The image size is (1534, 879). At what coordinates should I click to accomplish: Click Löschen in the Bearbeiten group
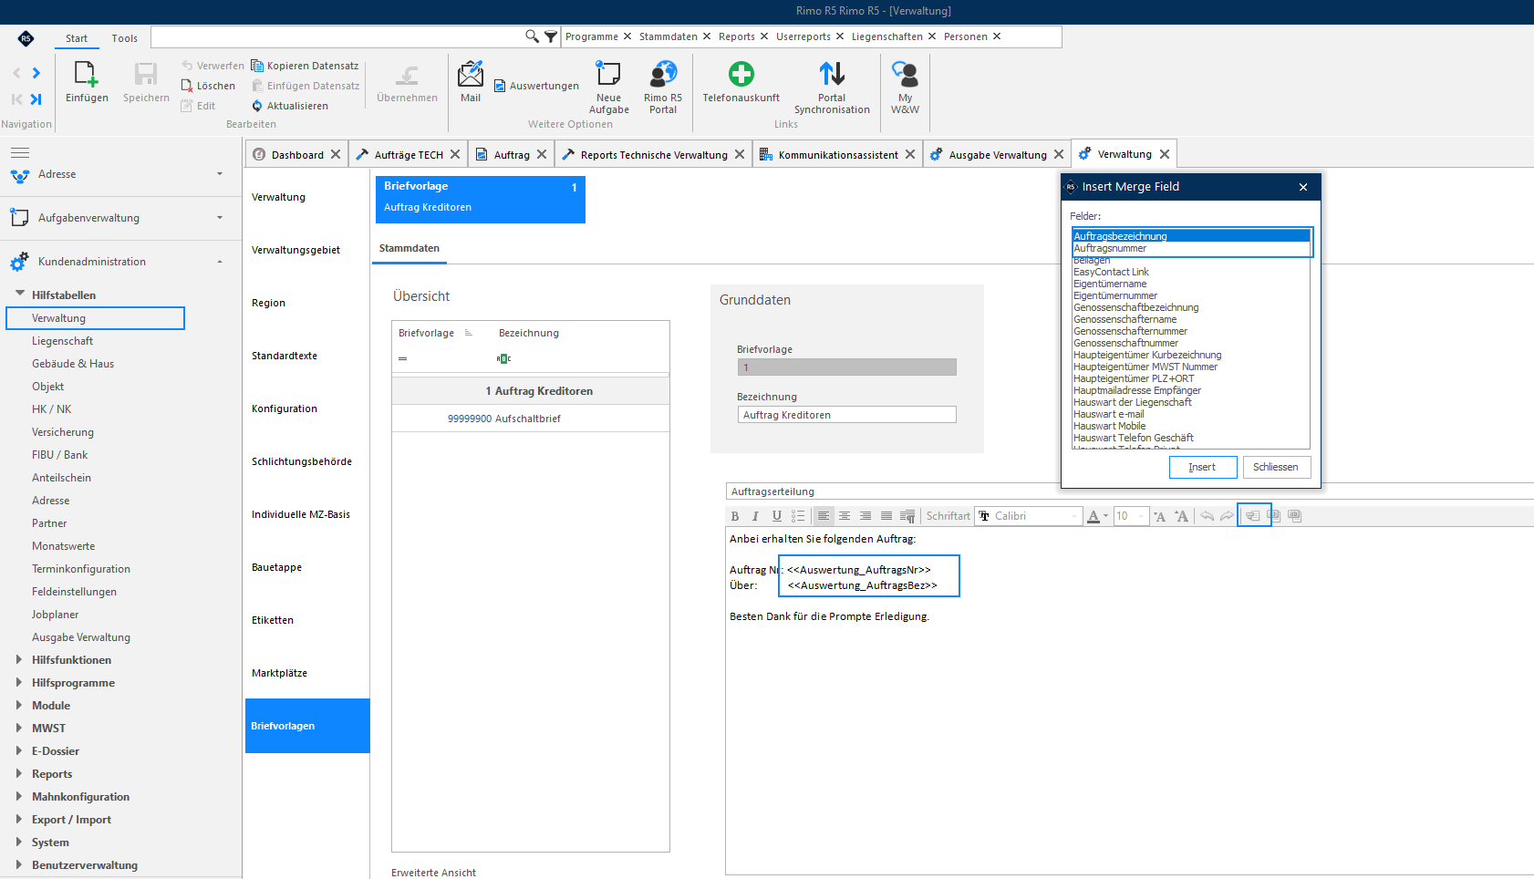208,86
